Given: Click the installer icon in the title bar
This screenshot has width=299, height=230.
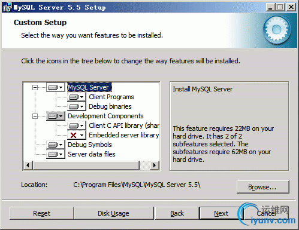Looking at the screenshot, I should click(8, 7).
